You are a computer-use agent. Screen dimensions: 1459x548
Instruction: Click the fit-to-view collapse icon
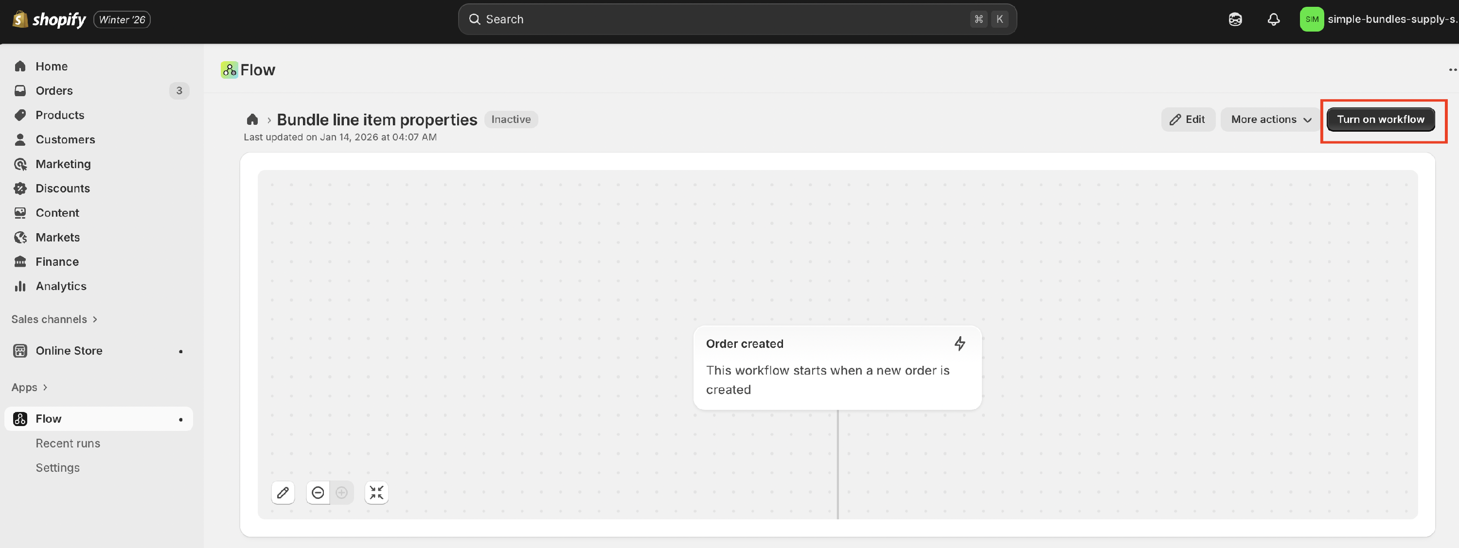(x=376, y=493)
